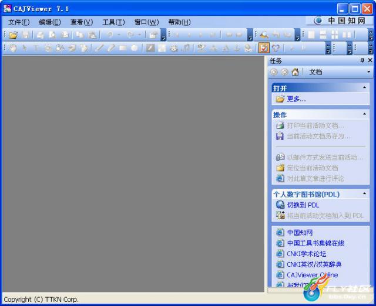
Task: Collapse the 个人数字图书馆(PDL) section
Action: click(x=364, y=193)
